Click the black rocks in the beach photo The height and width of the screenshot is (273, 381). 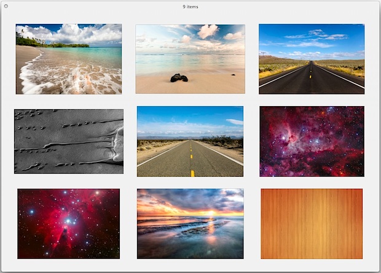tap(179, 78)
